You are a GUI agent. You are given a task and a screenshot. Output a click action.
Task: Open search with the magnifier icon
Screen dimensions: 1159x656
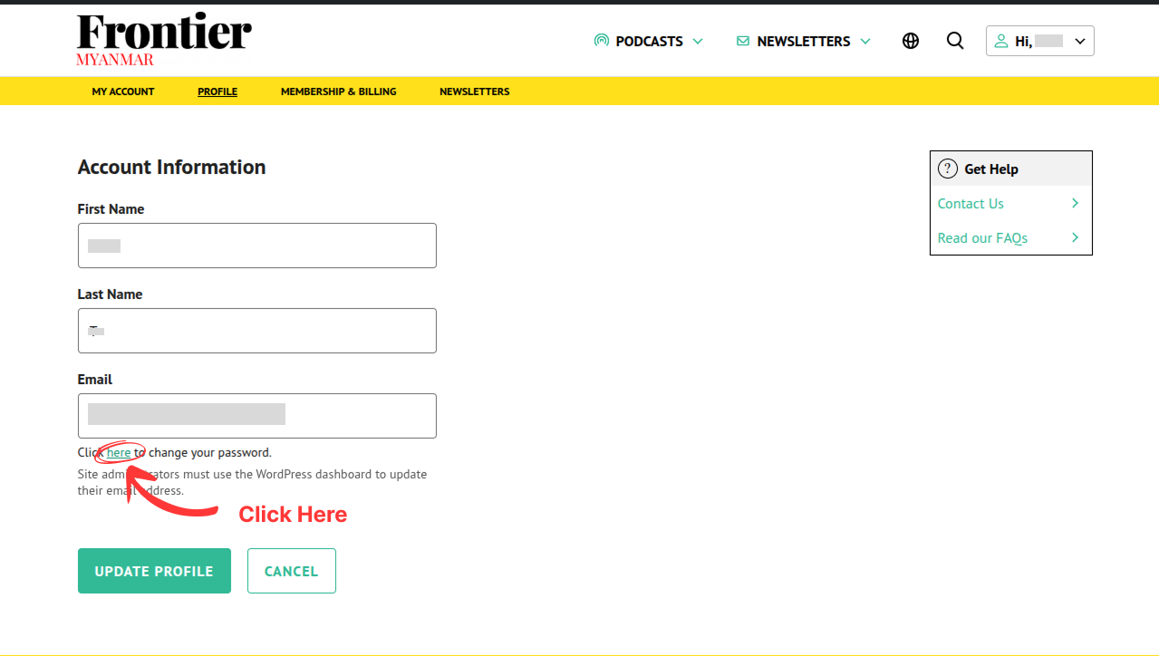[x=955, y=41]
